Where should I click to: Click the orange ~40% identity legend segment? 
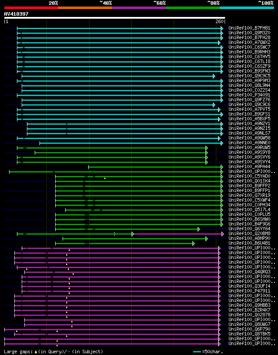(85, 8)
